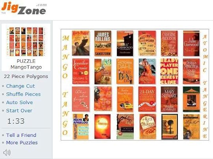Image resolution: width=213 pixels, height=159 pixels.
Task: Select the 1:33 puzzle timer display
Action: tap(16, 121)
